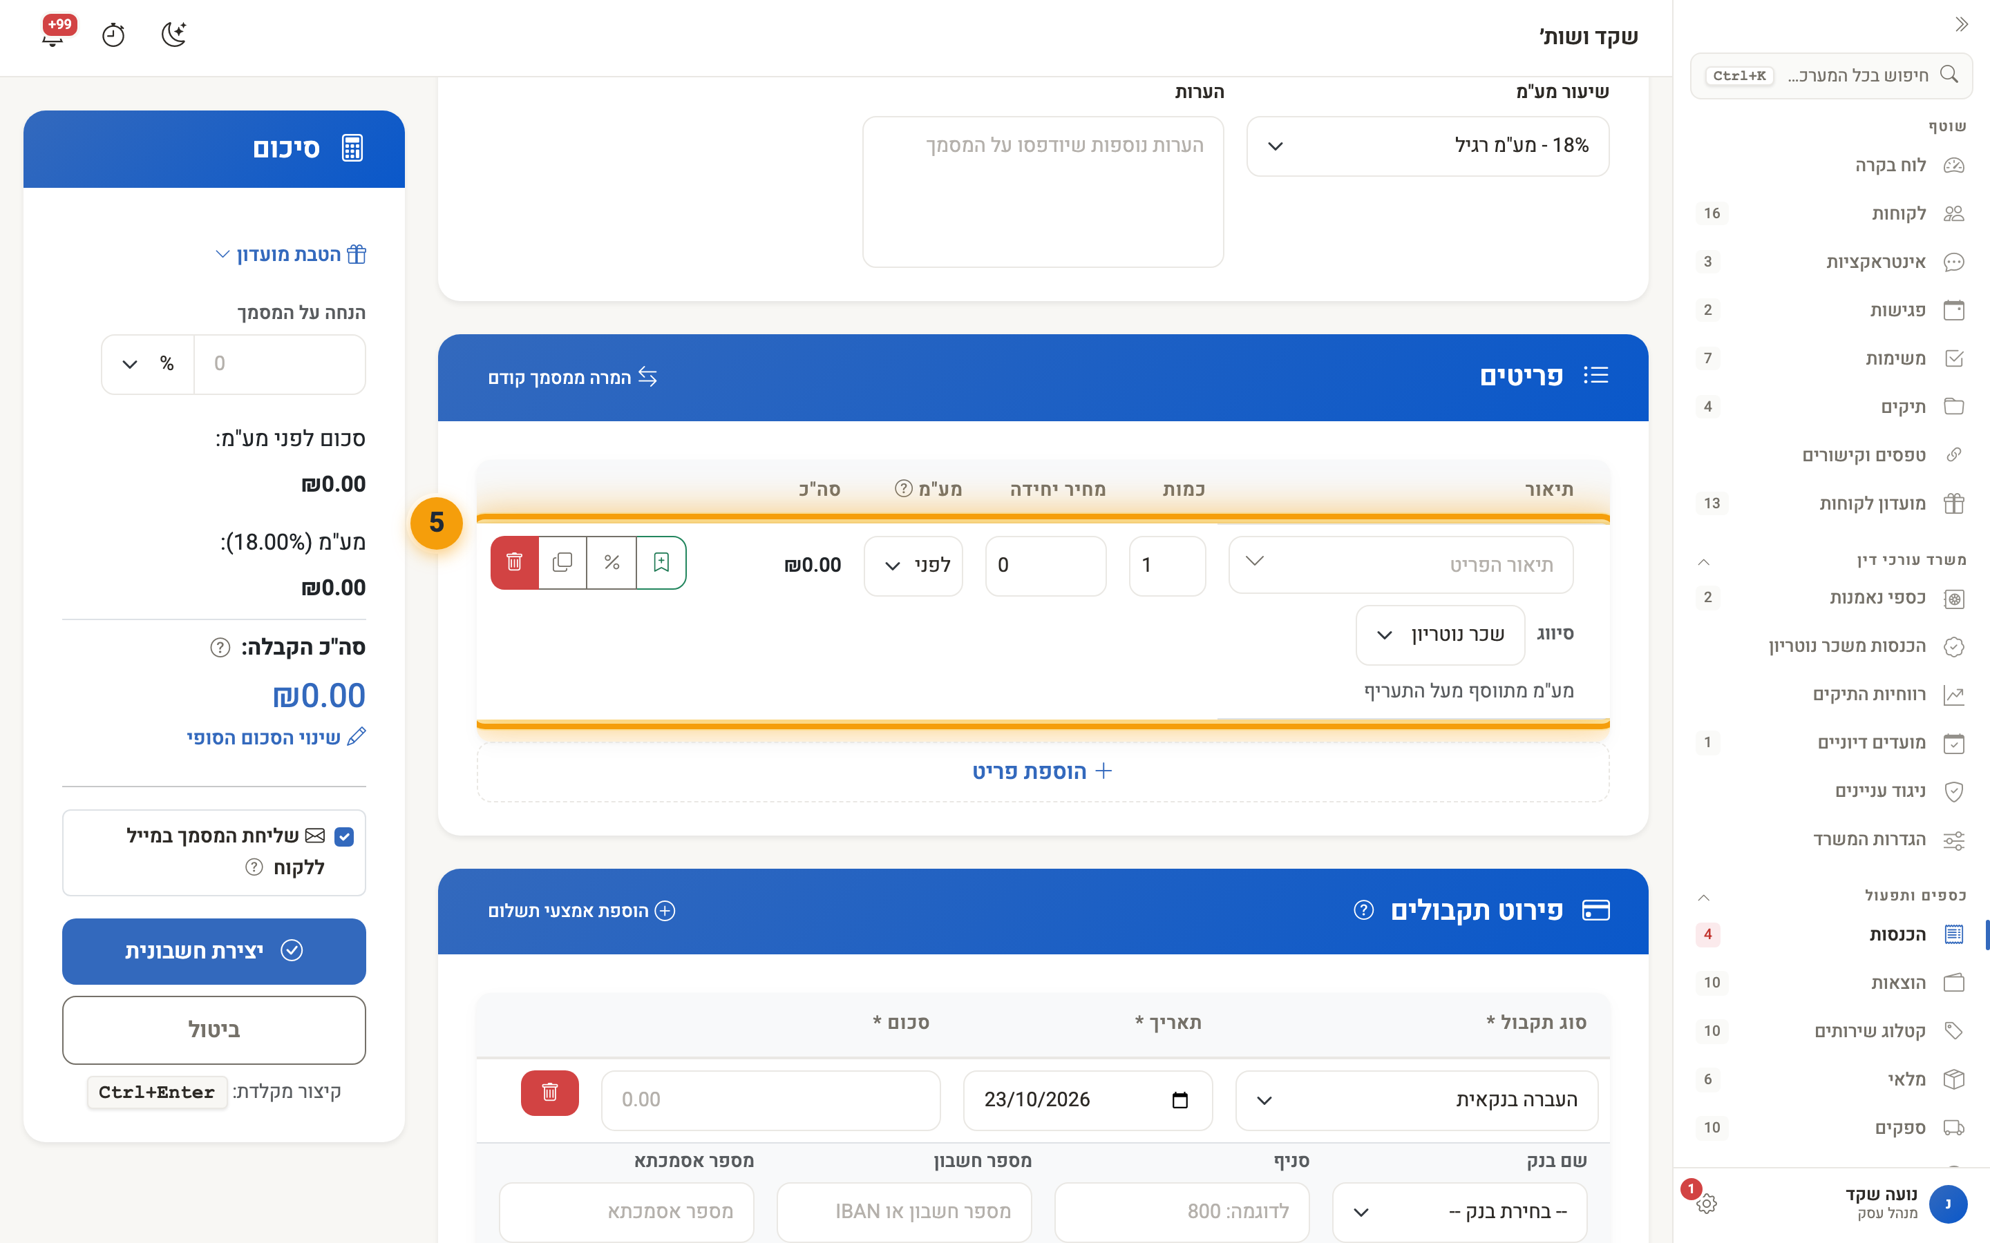Toggle dark mode with the moon icon

click(x=173, y=35)
